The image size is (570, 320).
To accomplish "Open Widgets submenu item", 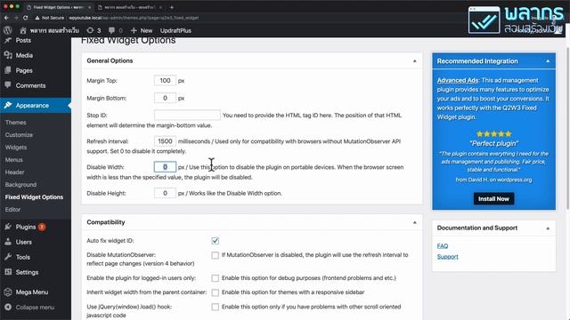I will click(x=16, y=148).
